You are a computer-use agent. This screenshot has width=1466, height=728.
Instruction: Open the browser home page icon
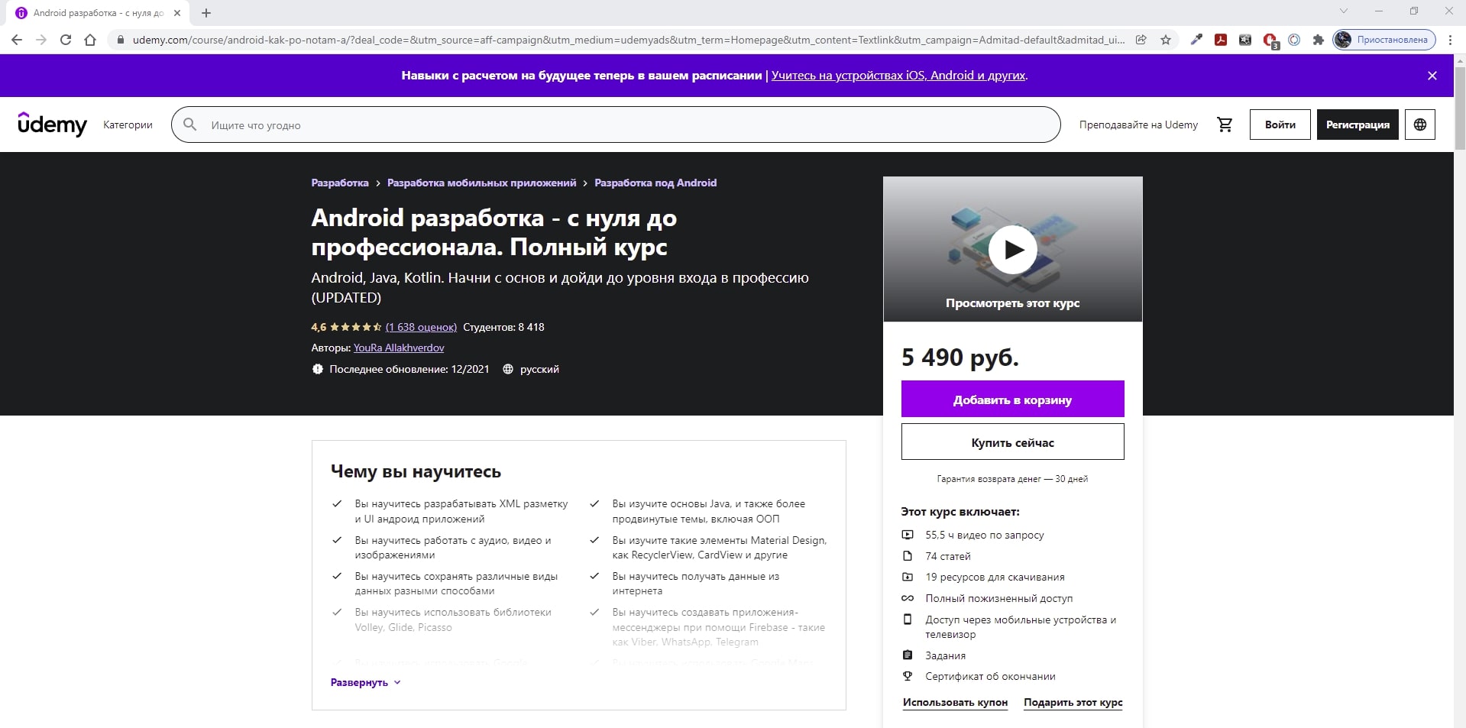pos(90,40)
